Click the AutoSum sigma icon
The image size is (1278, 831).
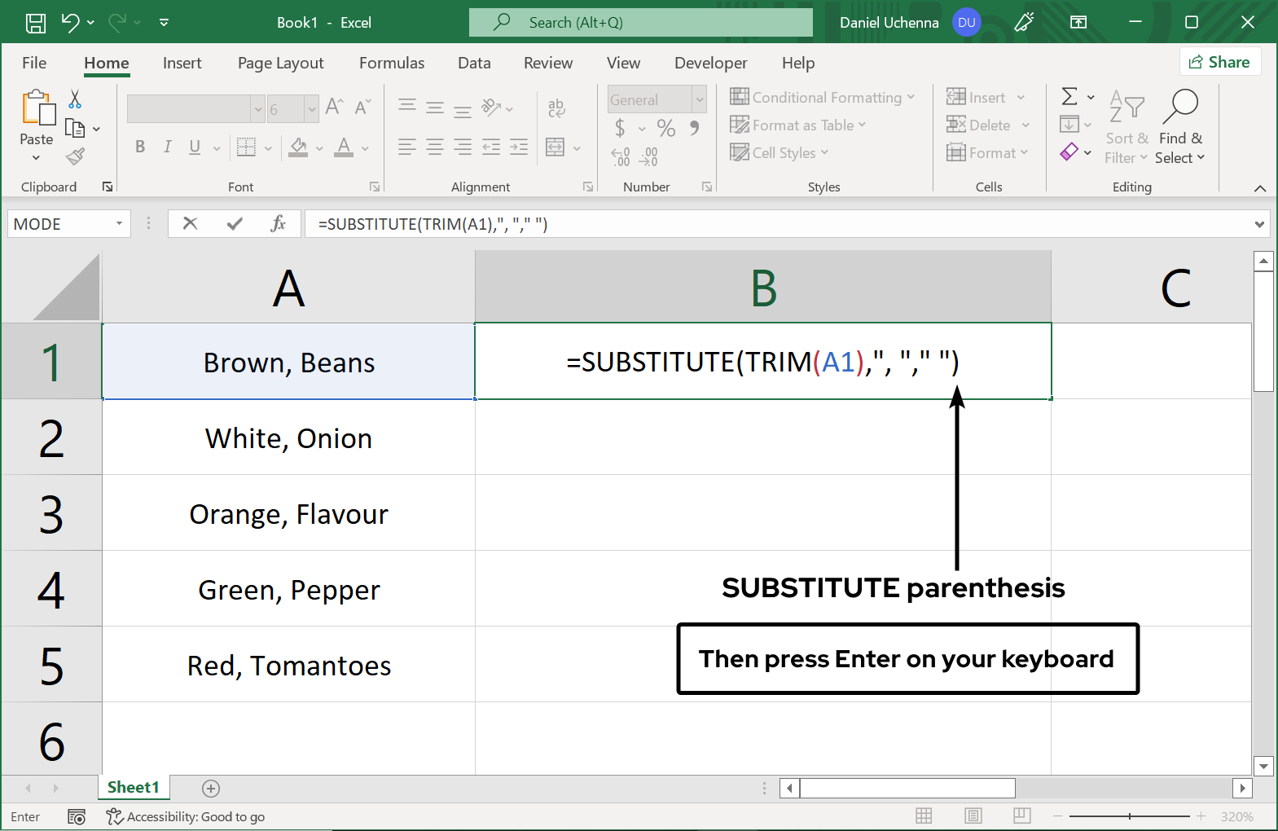point(1069,97)
